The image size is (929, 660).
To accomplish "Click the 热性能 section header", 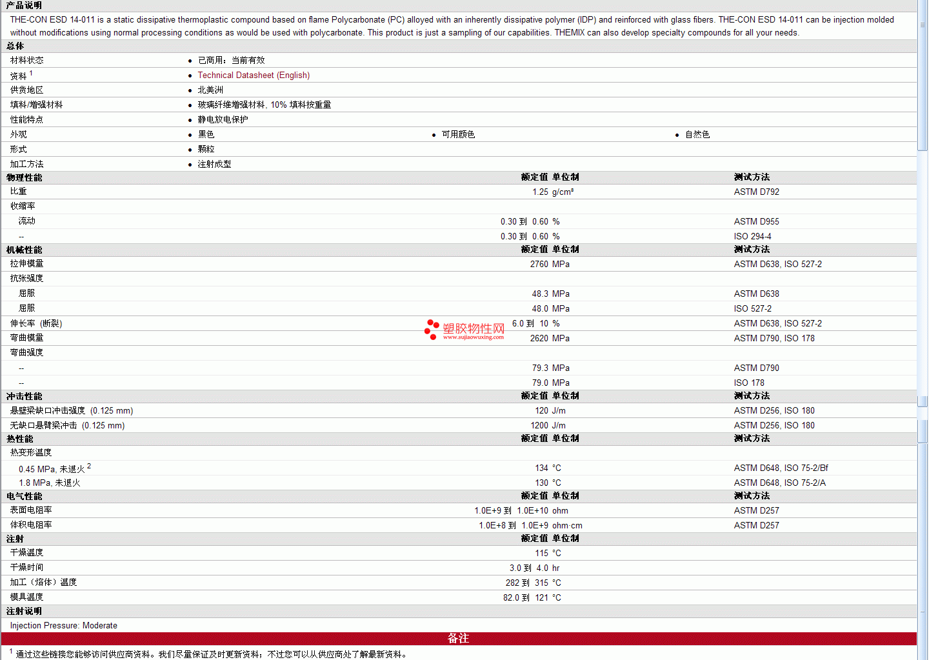I will [20, 439].
